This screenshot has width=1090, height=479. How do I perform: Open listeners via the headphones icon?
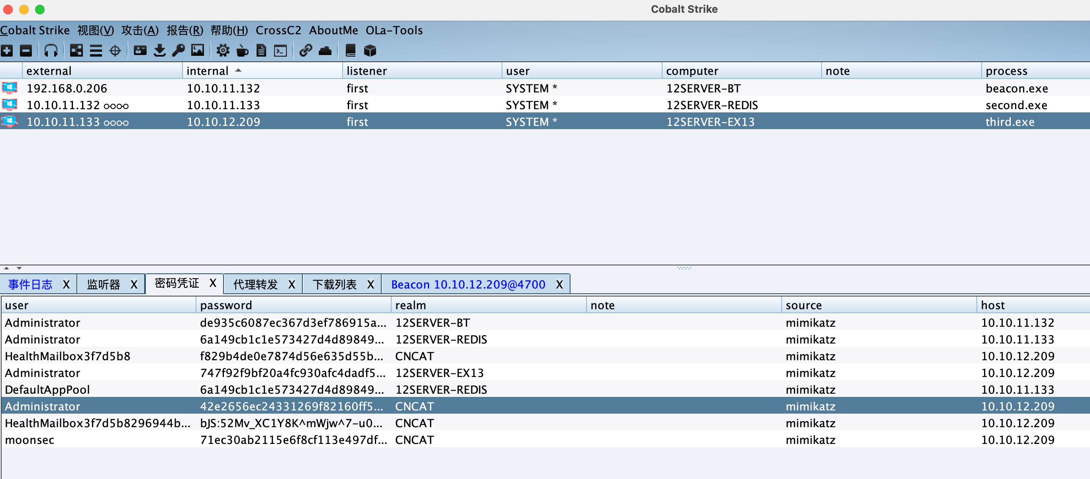click(51, 51)
